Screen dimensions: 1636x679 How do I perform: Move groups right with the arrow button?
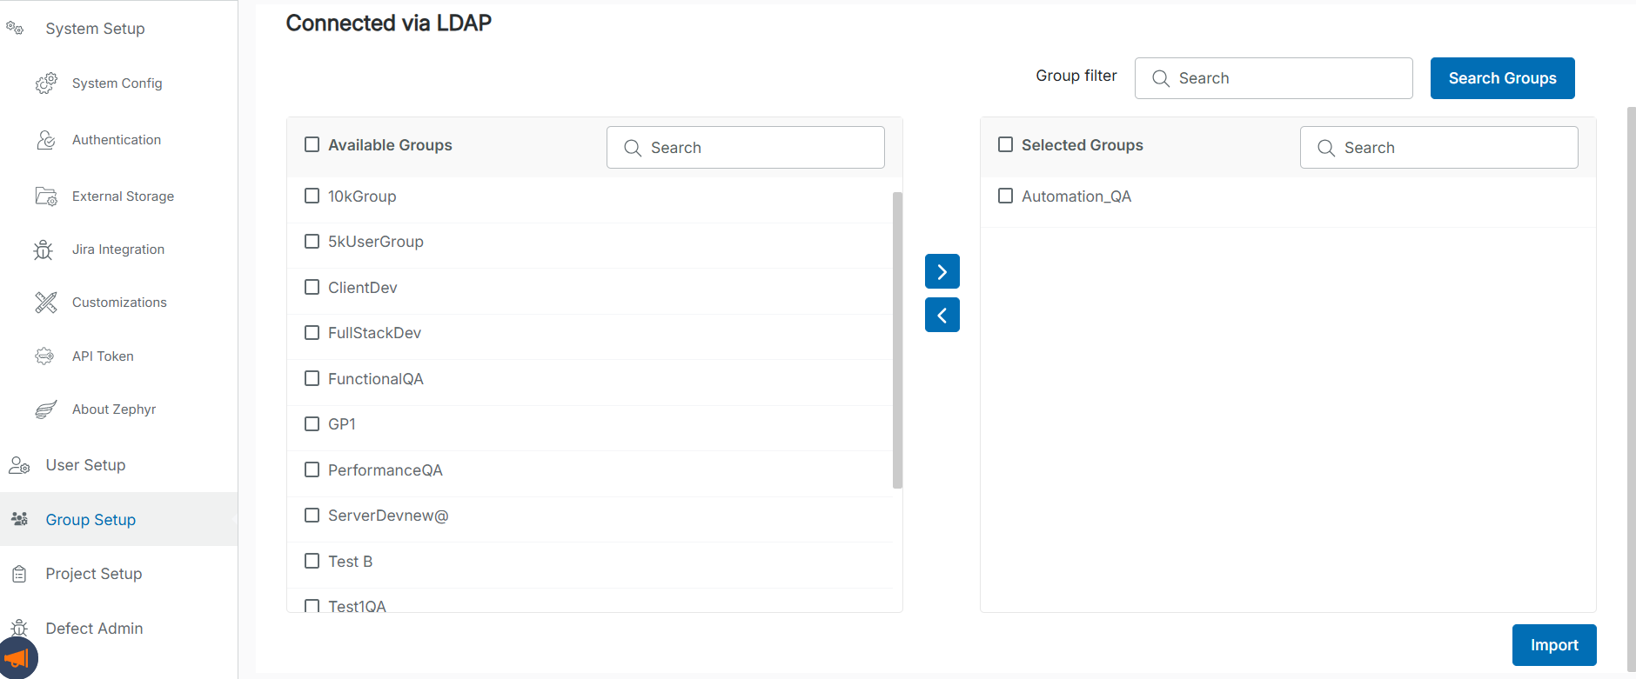tap(942, 271)
